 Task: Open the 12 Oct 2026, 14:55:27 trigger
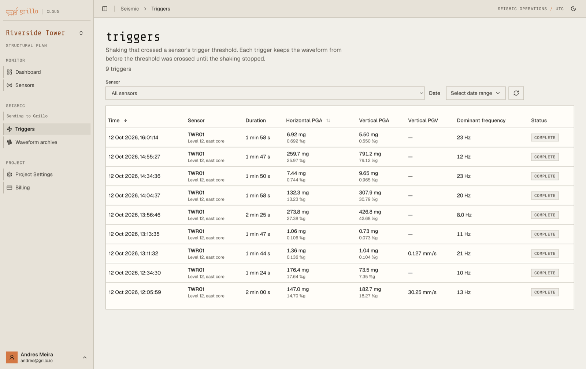(340, 157)
